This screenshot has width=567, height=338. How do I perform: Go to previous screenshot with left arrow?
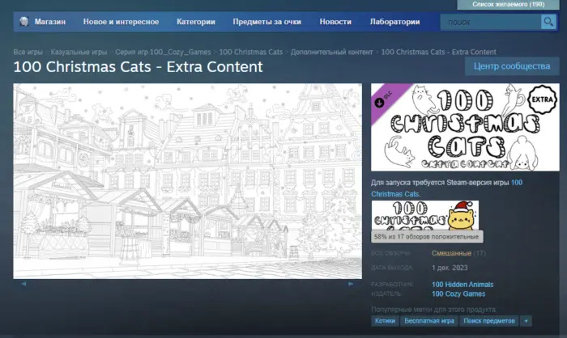(x=23, y=284)
